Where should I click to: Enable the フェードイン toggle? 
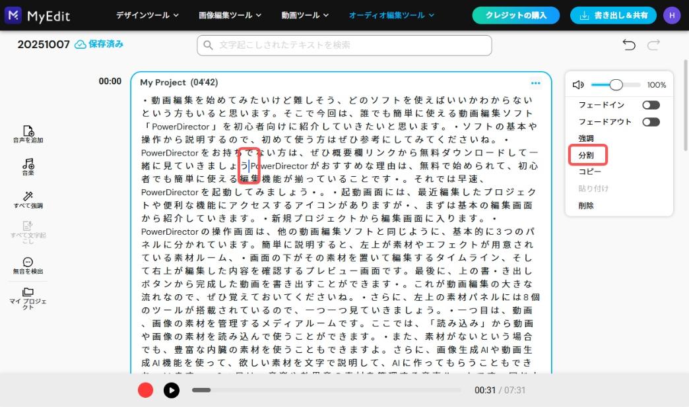click(x=651, y=104)
